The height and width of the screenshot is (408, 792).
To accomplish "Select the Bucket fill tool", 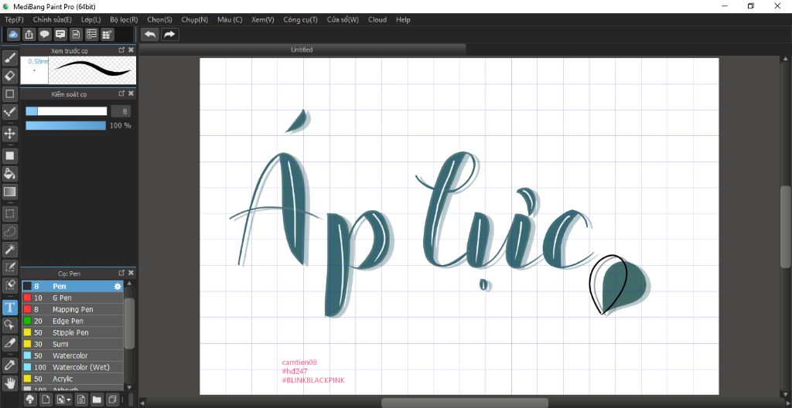I will point(9,174).
